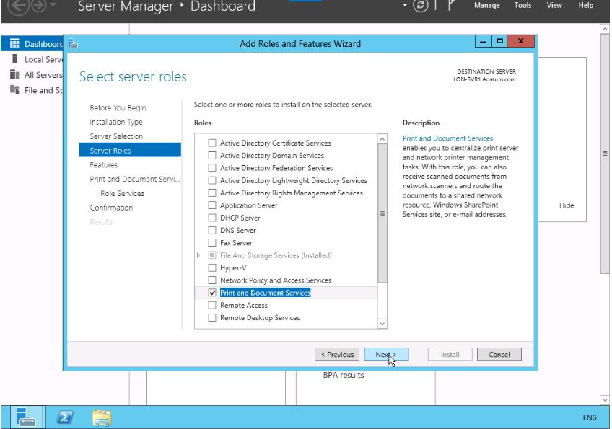Viewport: 612px width, 429px height.
Task: Click Server Manager icon on the taskbar
Action: tap(27, 417)
